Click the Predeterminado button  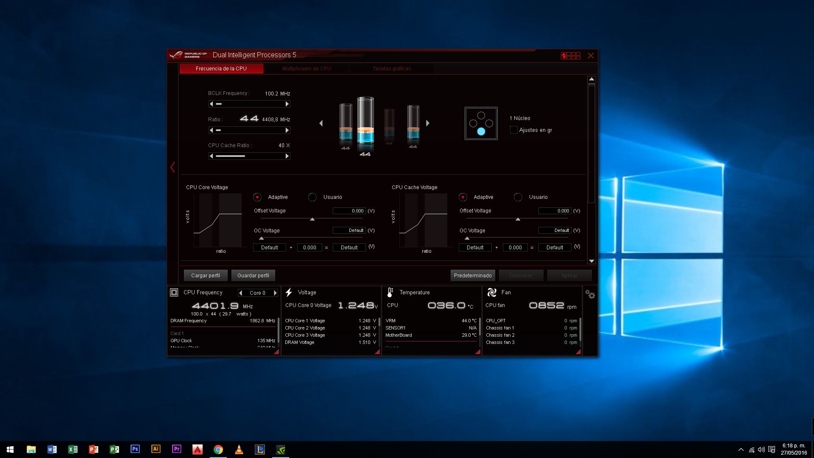(473, 275)
